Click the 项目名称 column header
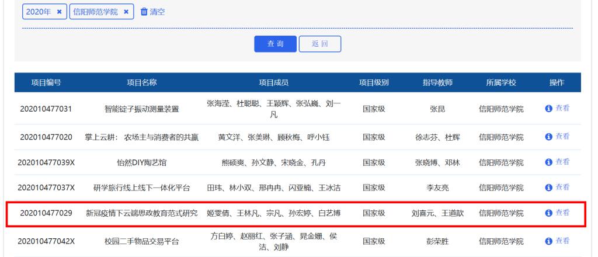The width and height of the screenshot is (598, 257). click(x=142, y=83)
